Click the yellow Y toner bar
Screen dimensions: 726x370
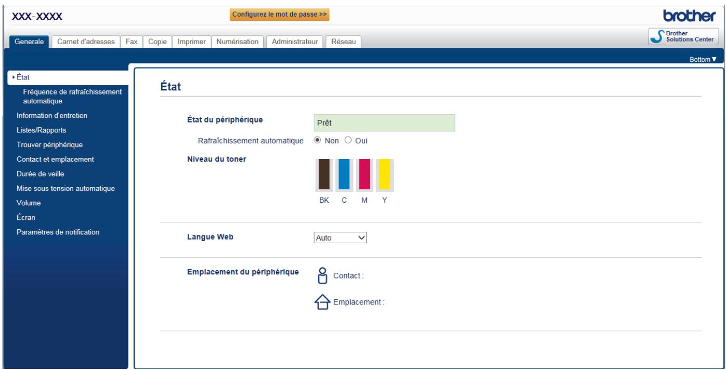click(x=384, y=175)
